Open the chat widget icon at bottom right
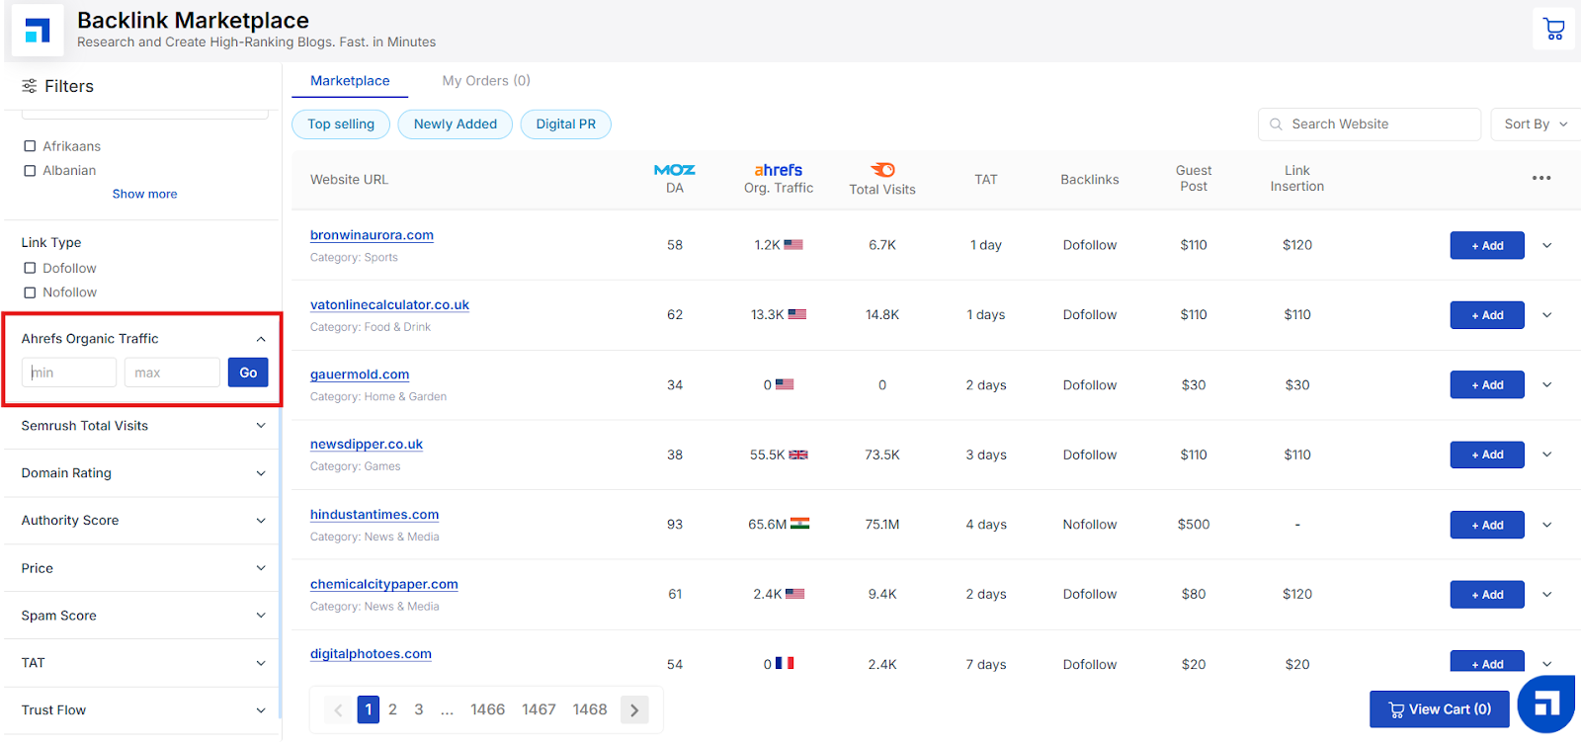This screenshot has width=1581, height=747. click(1546, 704)
